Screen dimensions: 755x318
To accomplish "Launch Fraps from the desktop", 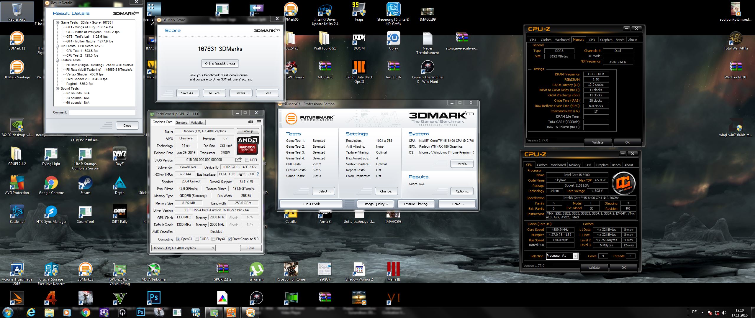I will [x=359, y=12].
